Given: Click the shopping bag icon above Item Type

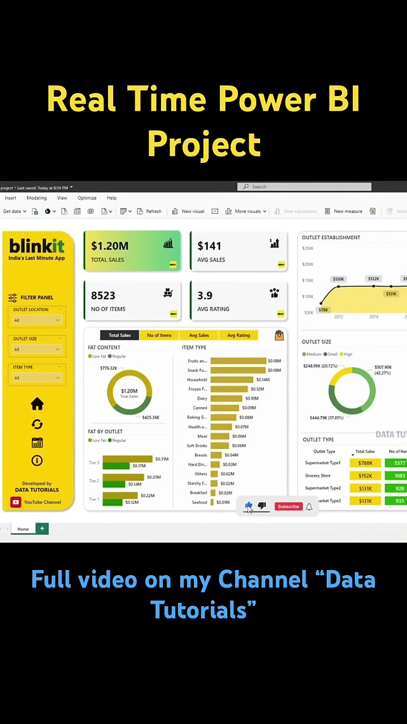Looking at the screenshot, I should point(279,335).
